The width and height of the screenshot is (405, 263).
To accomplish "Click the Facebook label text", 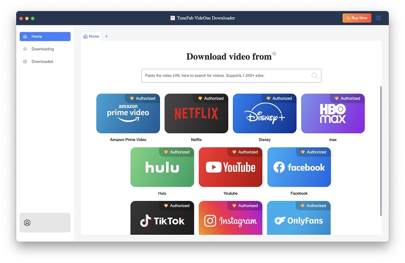I will tap(299, 193).
